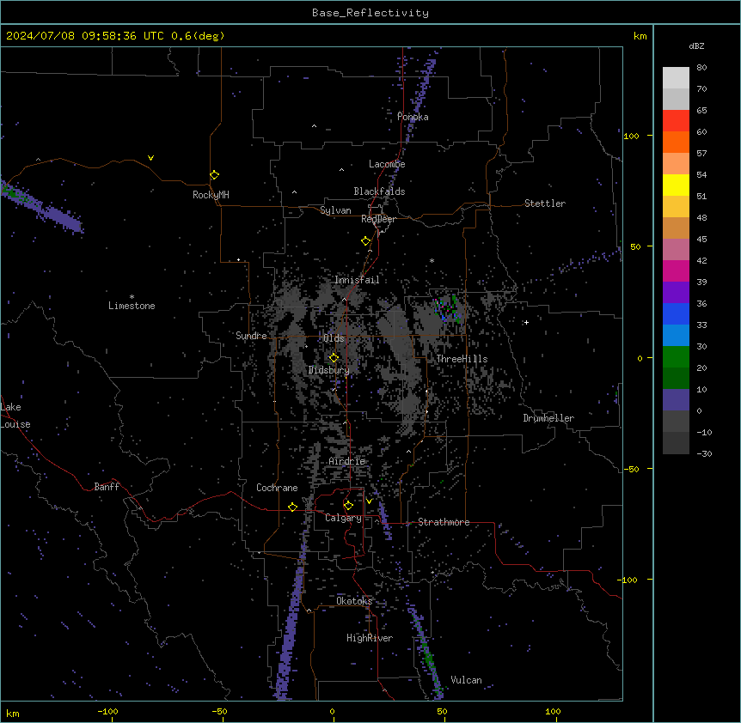741x723 pixels.
Task: Click the asterisk marker northeast of Innisfail
Action: pos(432,260)
